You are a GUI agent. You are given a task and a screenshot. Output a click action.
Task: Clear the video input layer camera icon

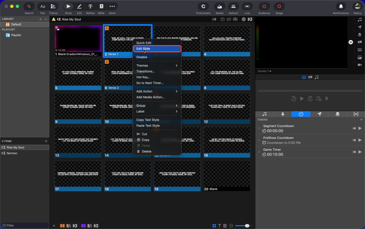point(360,65)
